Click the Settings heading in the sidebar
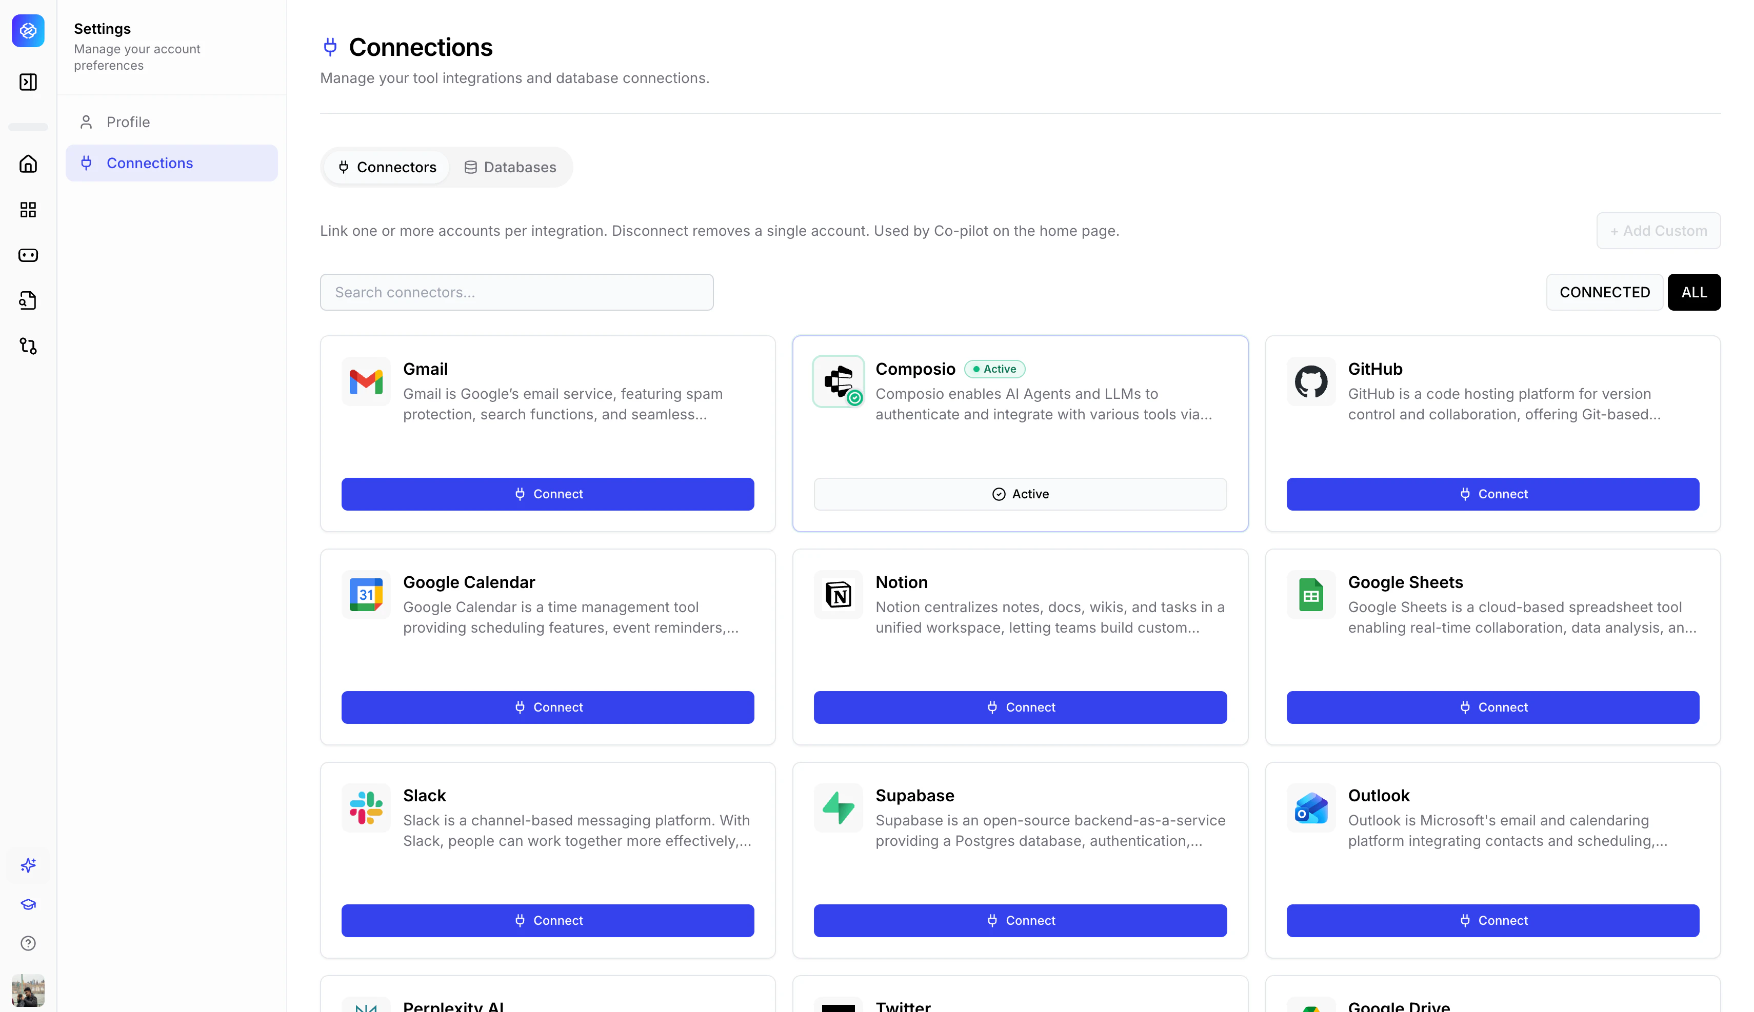The height and width of the screenshot is (1012, 1754). click(x=102, y=29)
